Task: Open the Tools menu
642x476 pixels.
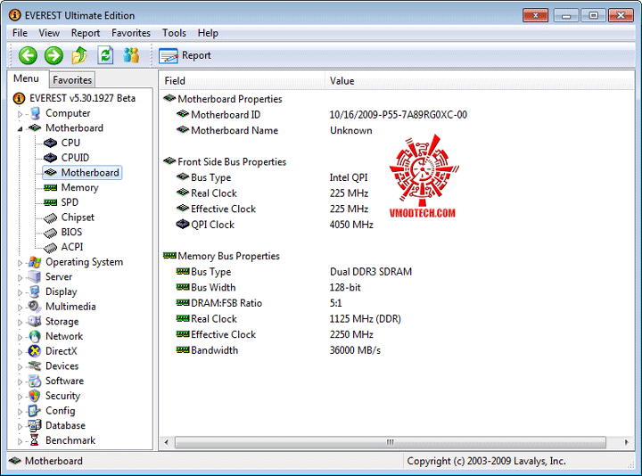Action: (x=174, y=33)
